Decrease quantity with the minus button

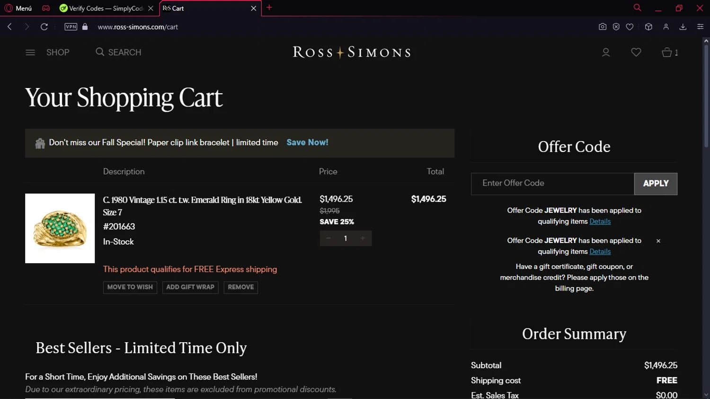pos(328,239)
